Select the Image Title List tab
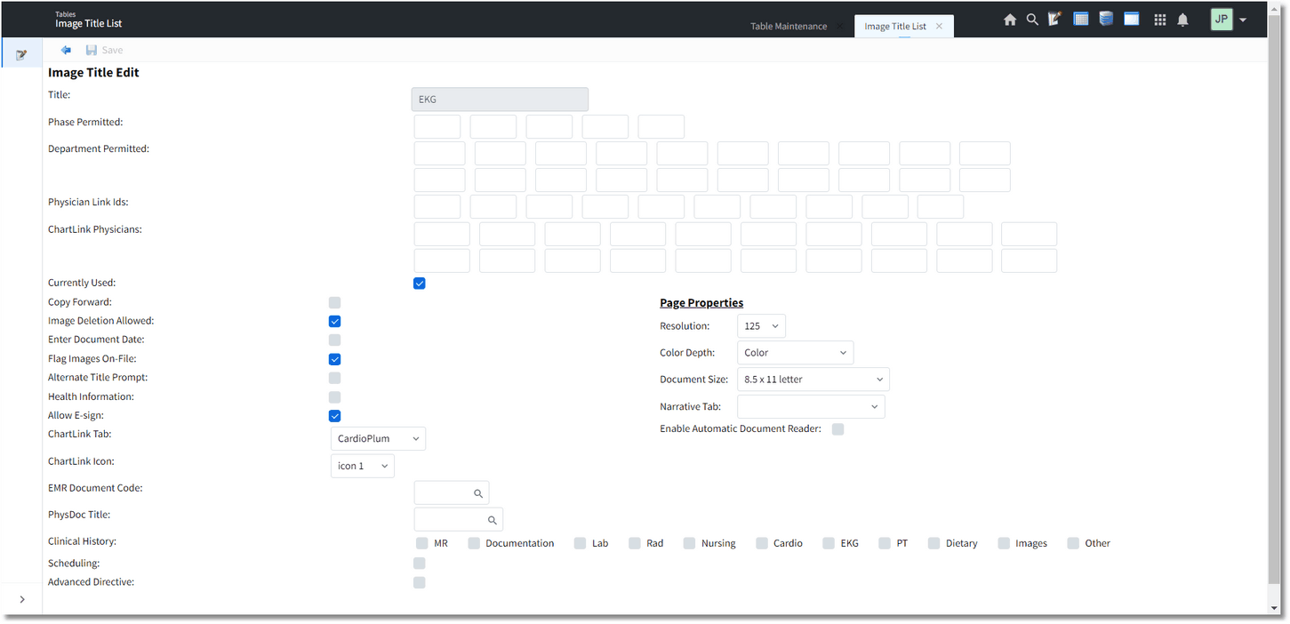Viewport: 1290px width, 624px height. pyautogui.click(x=895, y=27)
